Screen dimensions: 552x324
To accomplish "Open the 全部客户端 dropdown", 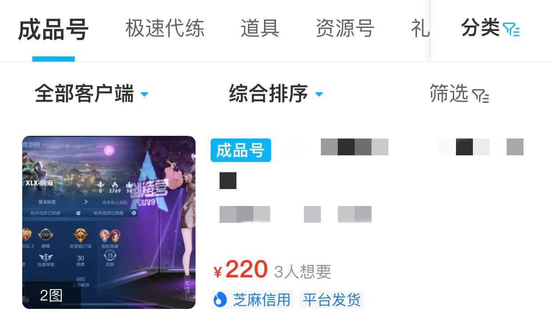I will click(92, 94).
